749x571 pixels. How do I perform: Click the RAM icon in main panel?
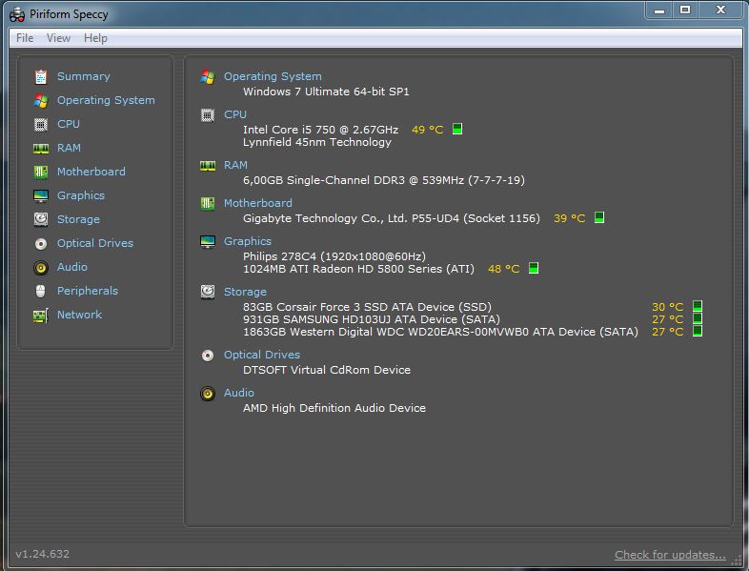[208, 166]
